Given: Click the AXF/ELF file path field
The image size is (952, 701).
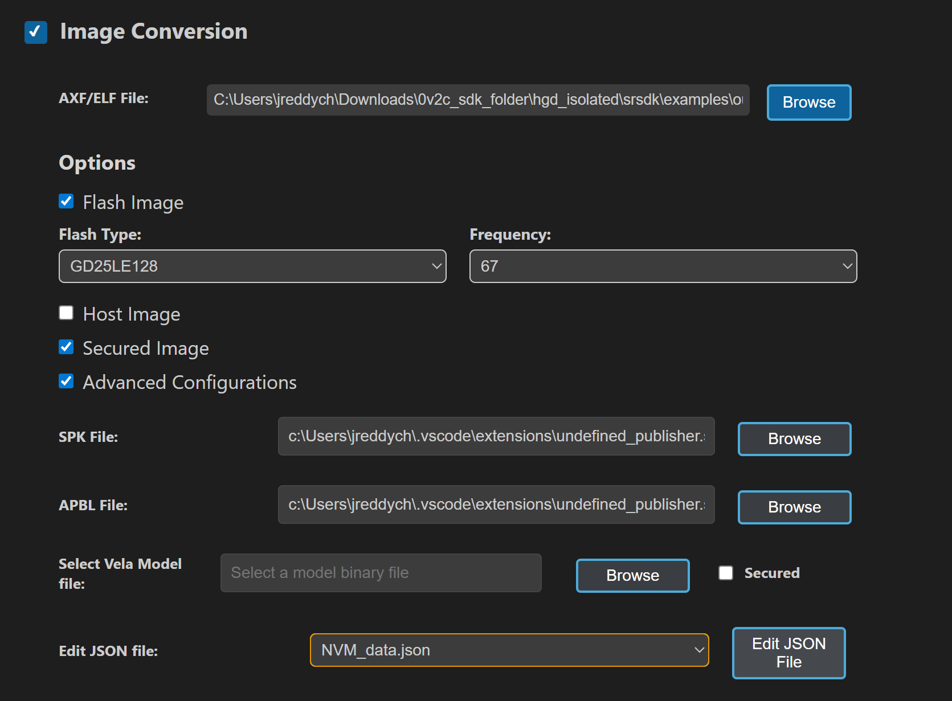Looking at the screenshot, I should coord(477,100).
